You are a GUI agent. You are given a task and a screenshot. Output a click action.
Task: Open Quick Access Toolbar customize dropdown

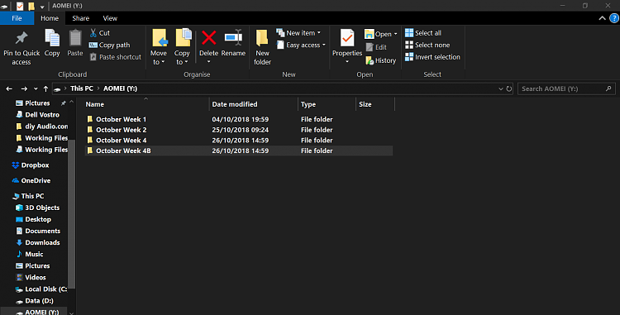[x=42, y=6]
